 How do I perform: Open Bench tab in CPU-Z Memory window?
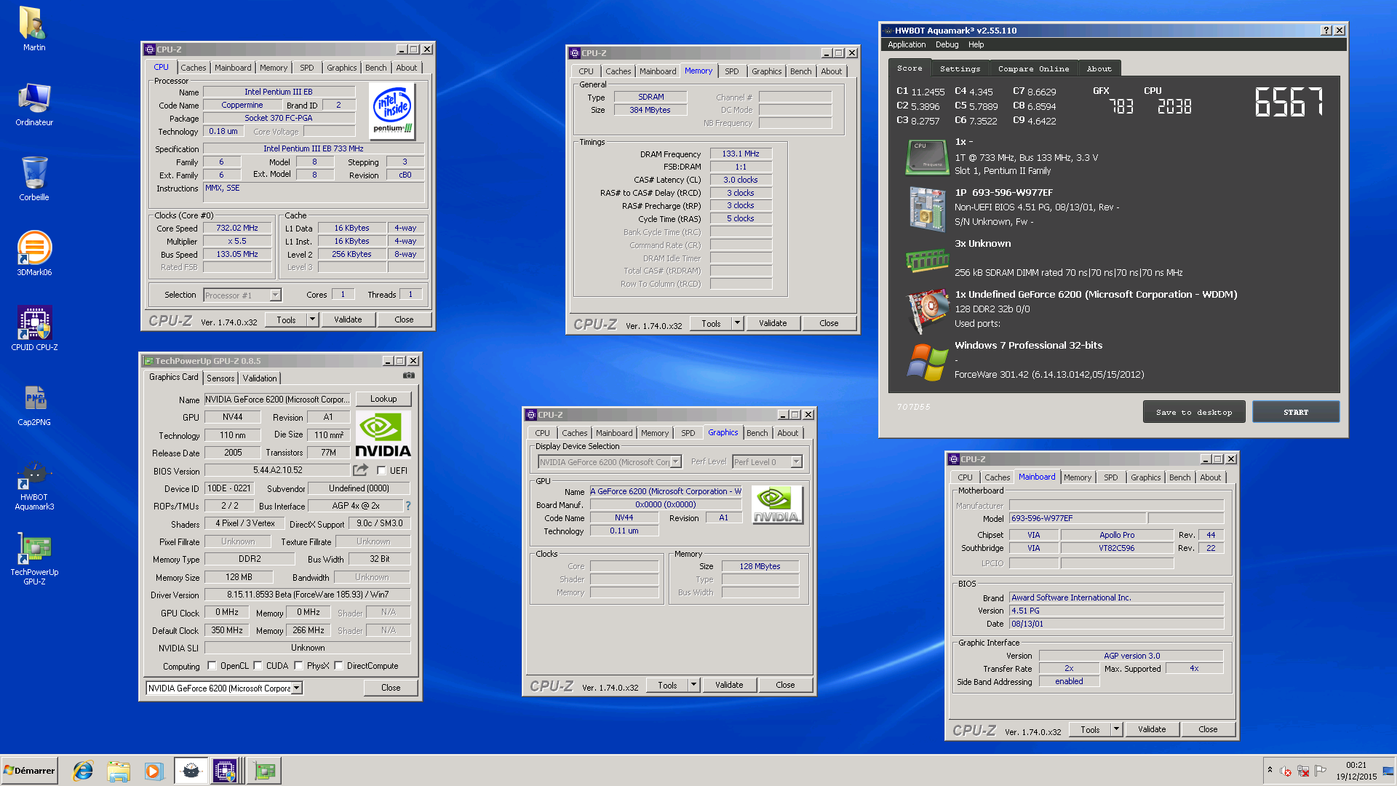pyautogui.click(x=800, y=71)
